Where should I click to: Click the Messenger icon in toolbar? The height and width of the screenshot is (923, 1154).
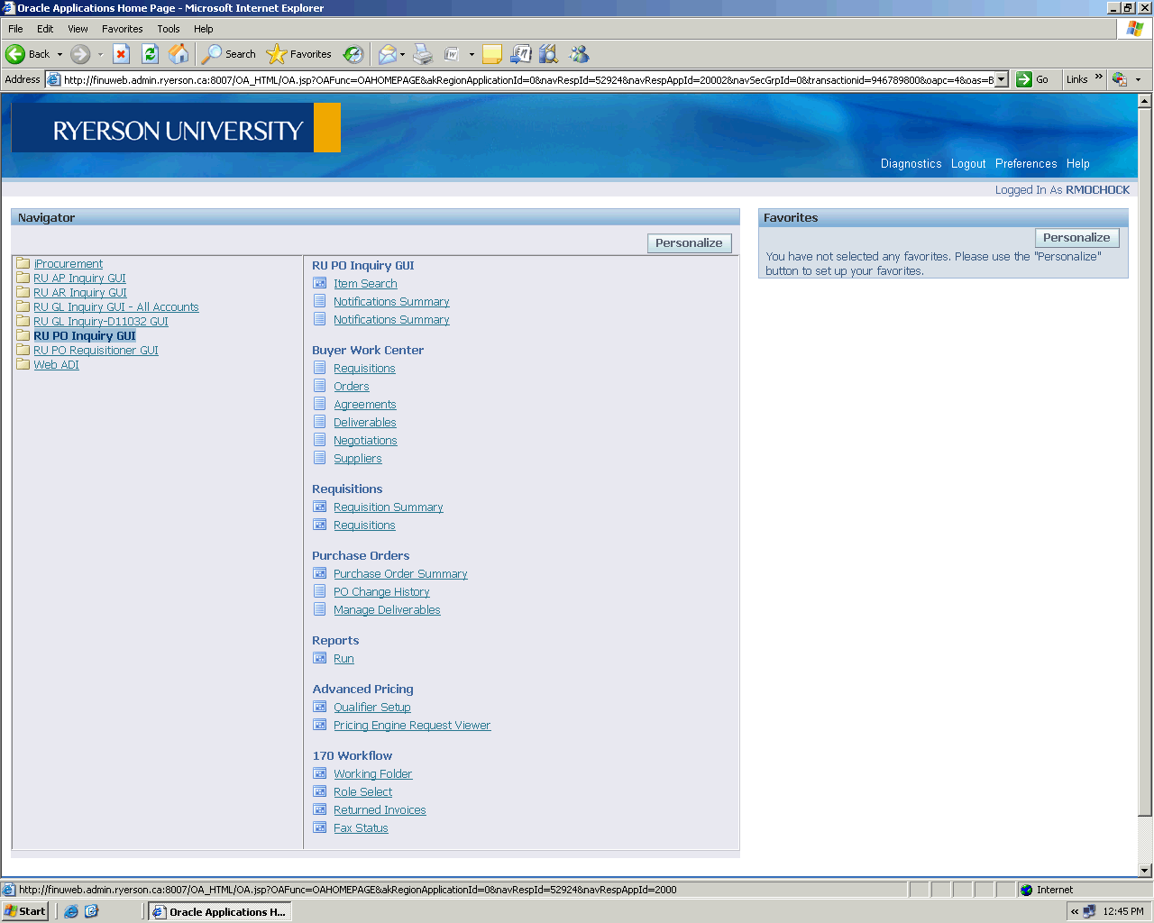[579, 54]
